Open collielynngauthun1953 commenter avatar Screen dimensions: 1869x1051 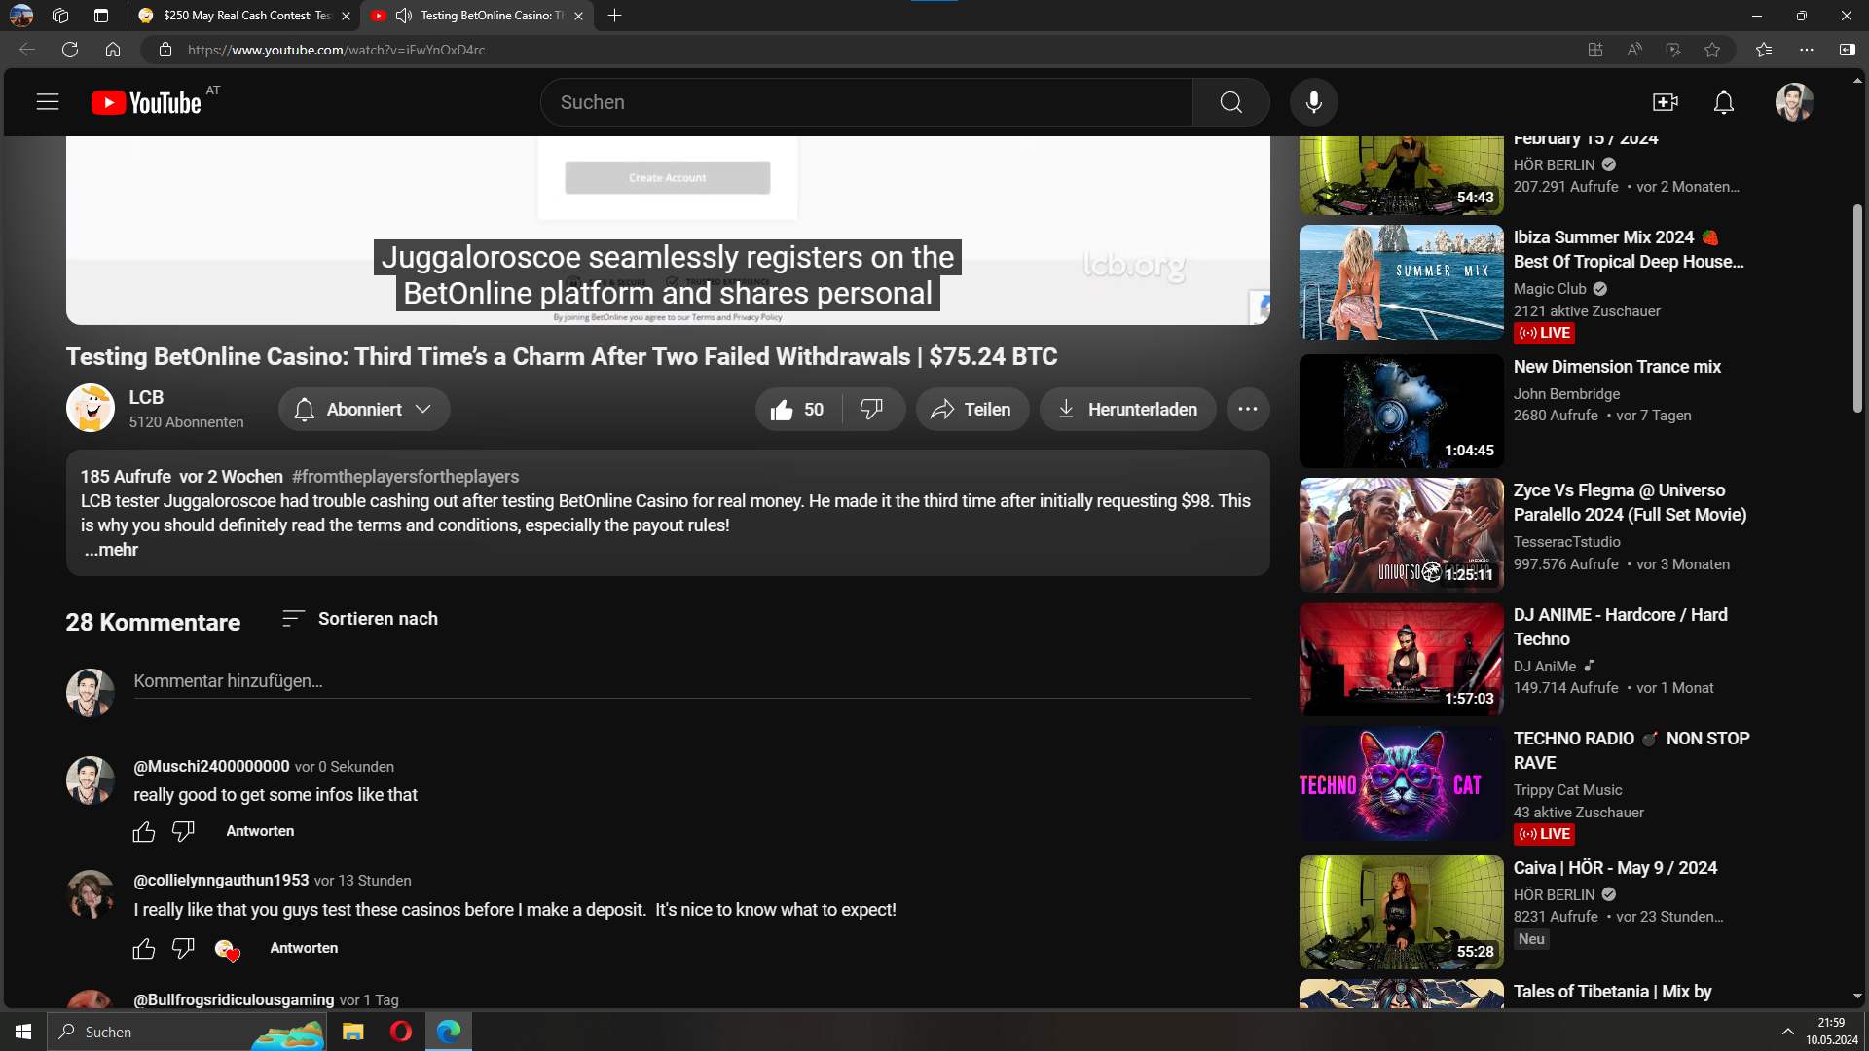point(91,894)
